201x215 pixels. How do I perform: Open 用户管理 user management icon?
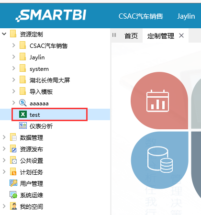(x=13, y=183)
